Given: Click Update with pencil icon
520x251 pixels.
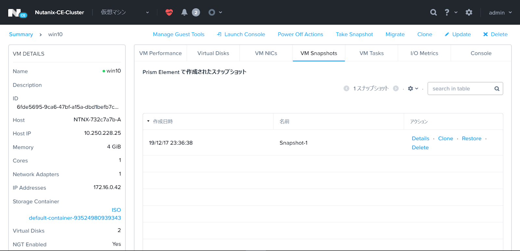Looking at the screenshot, I should pos(458,34).
